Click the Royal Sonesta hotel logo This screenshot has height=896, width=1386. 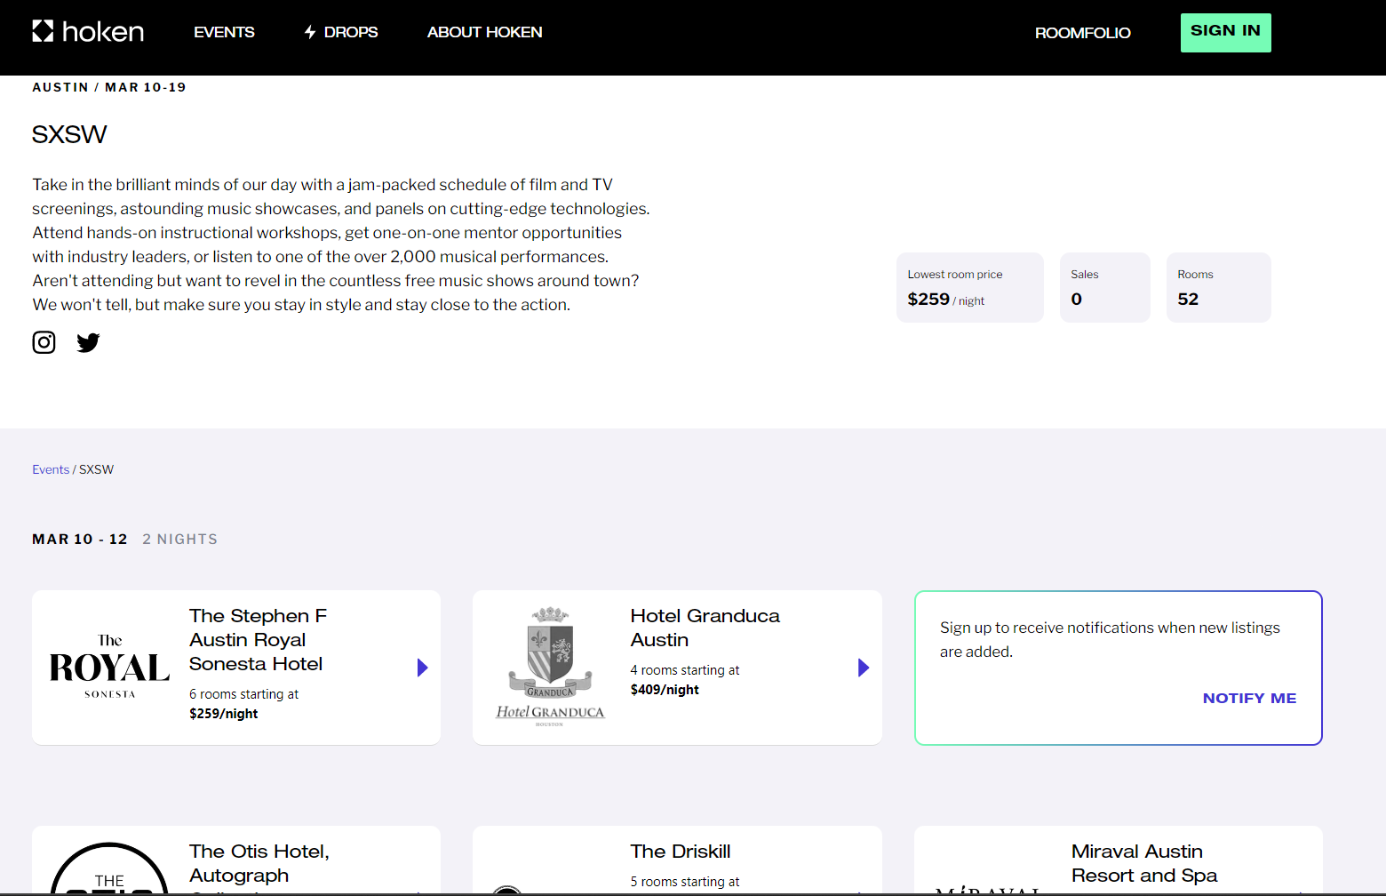click(x=109, y=668)
